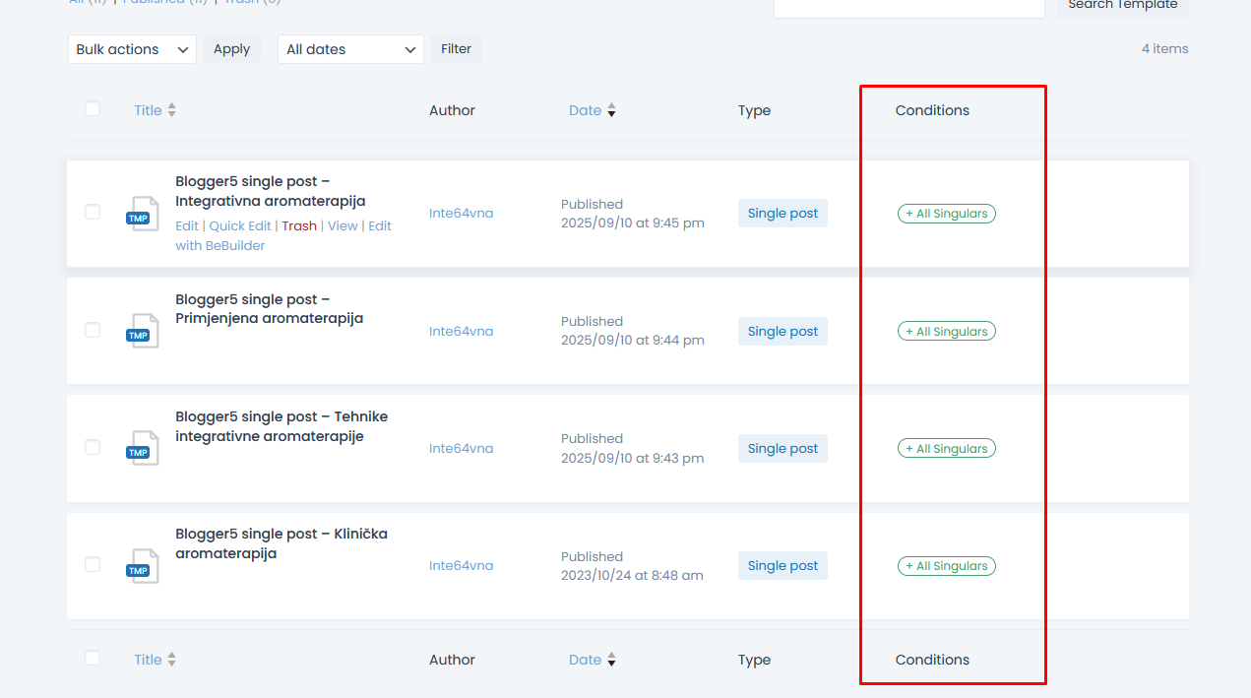Open All Singulars condition on Primjenjena row

click(946, 332)
